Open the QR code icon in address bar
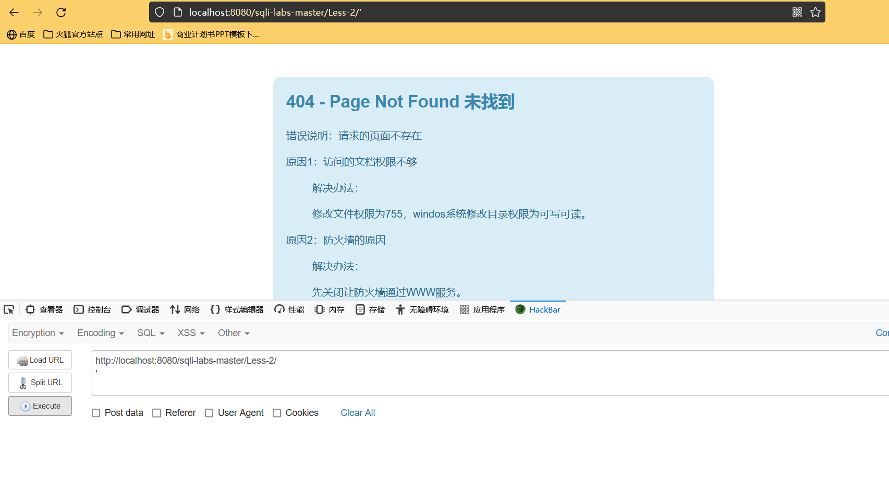Viewport: 889px width, 478px height. pyautogui.click(x=797, y=12)
